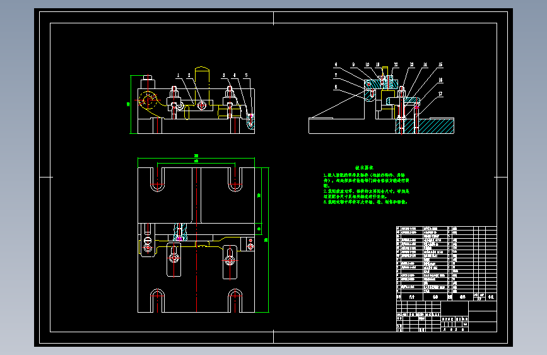Screen dimensions: 547x355
Task: Select part balloon number 17 in section view
Action: point(440,93)
